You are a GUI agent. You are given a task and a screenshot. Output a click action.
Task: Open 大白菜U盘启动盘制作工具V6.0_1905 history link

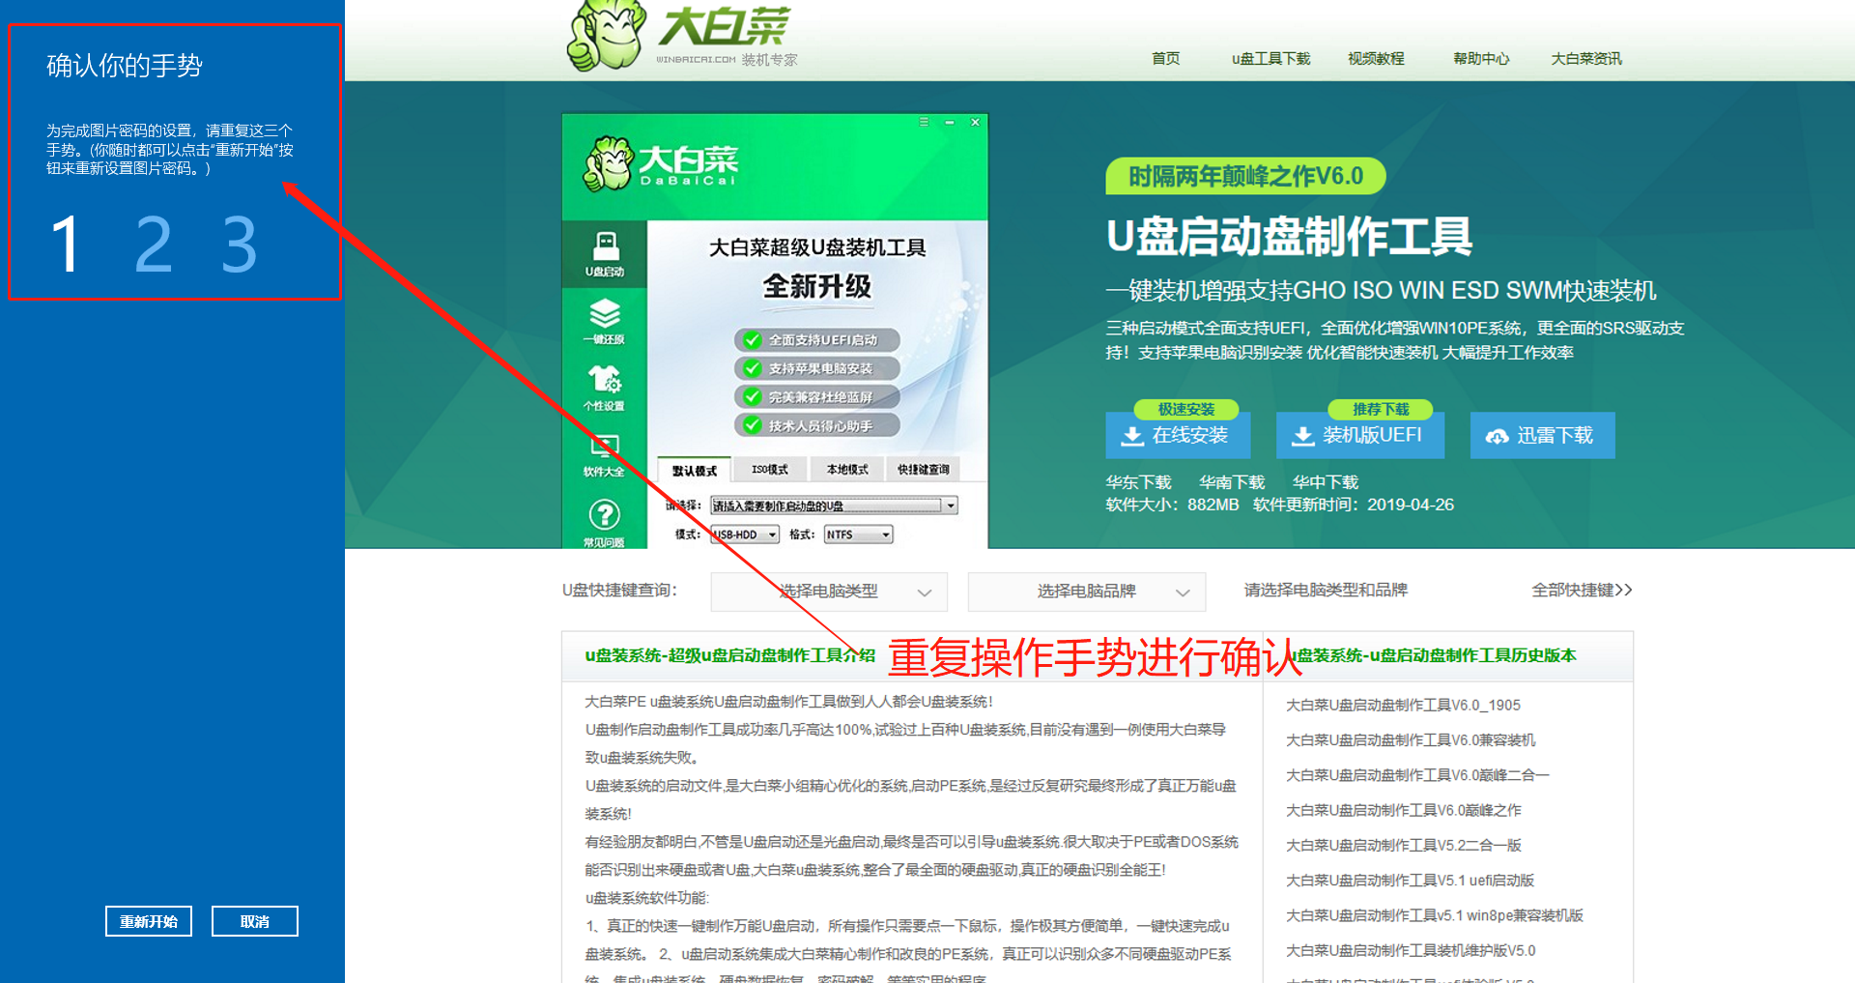coord(1401,705)
